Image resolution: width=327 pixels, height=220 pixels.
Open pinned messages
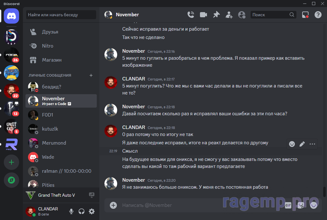[x=216, y=15]
